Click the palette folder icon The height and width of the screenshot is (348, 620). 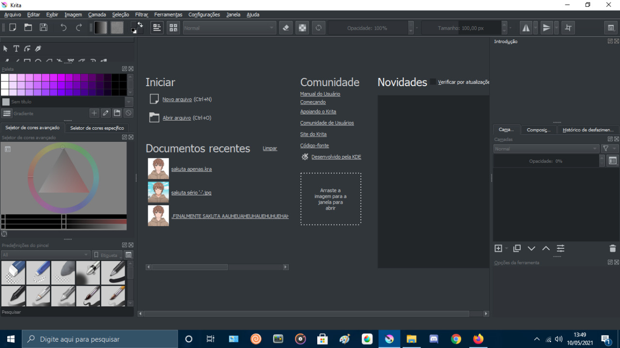coord(117,113)
